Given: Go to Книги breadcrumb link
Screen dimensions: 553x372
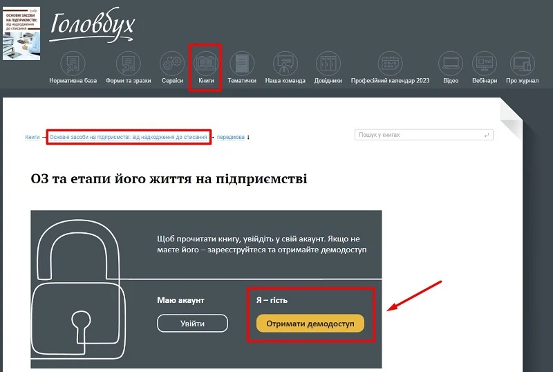Looking at the screenshot, I should point(32,137).
